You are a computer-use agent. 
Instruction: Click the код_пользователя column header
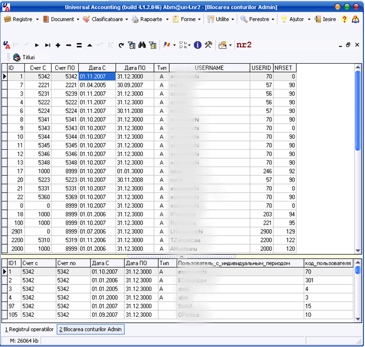click(x=328, y=264)
